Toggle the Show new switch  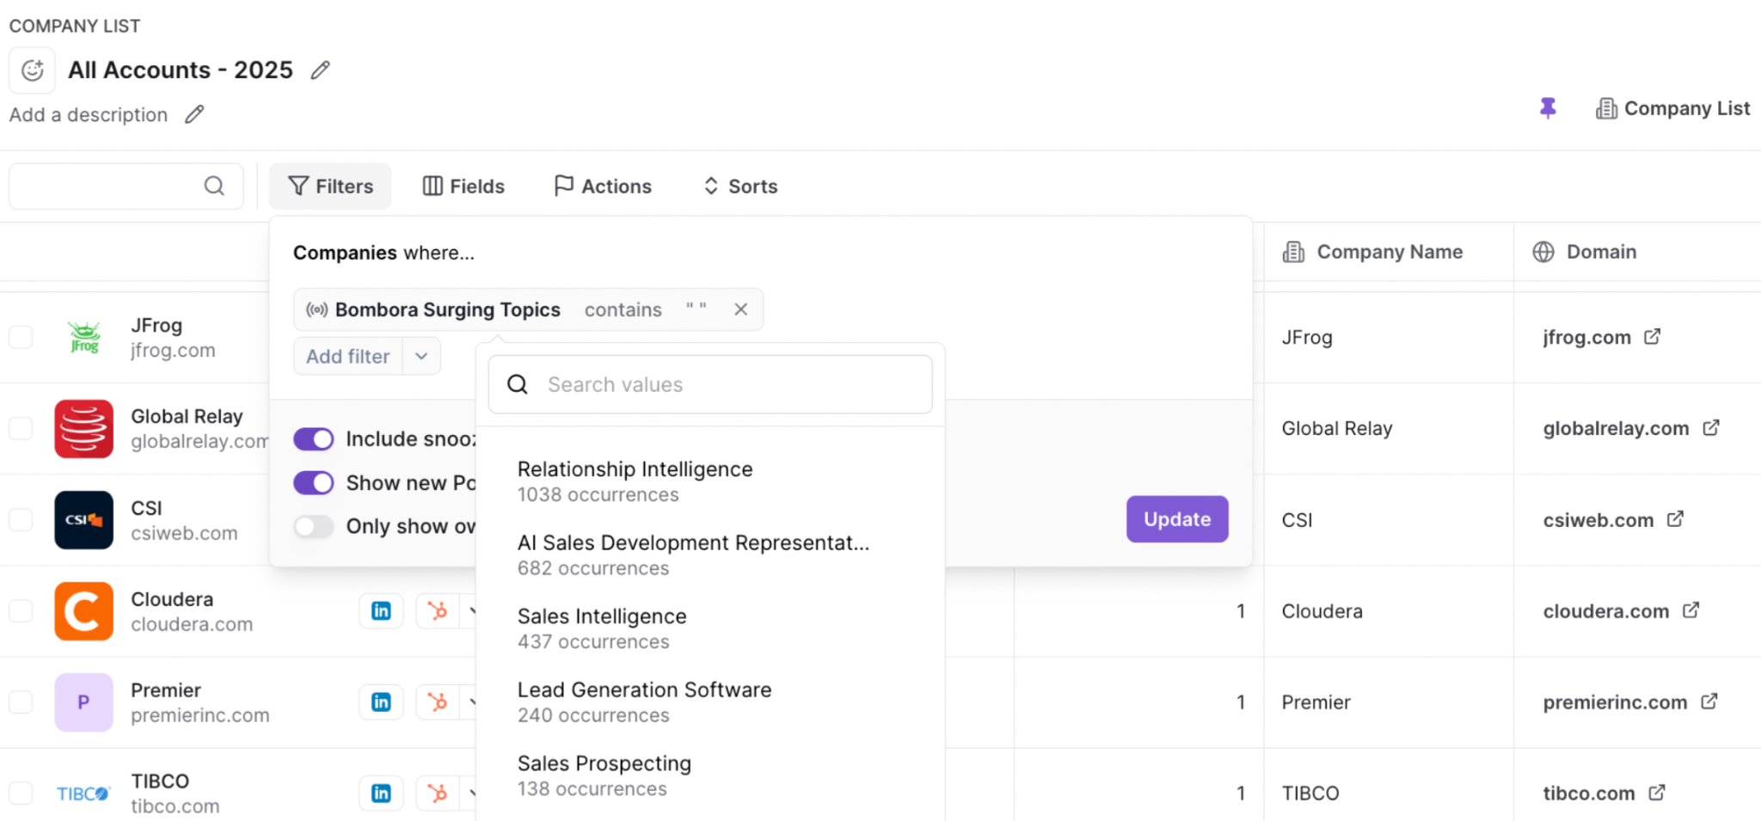314,483
